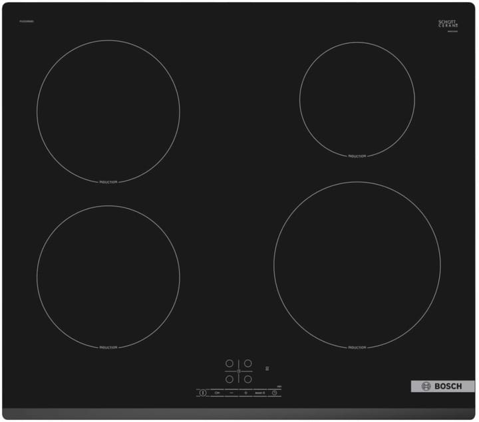Activate the child lock key symbol
This screenshot has height=422, width=479.
point(217,393)
